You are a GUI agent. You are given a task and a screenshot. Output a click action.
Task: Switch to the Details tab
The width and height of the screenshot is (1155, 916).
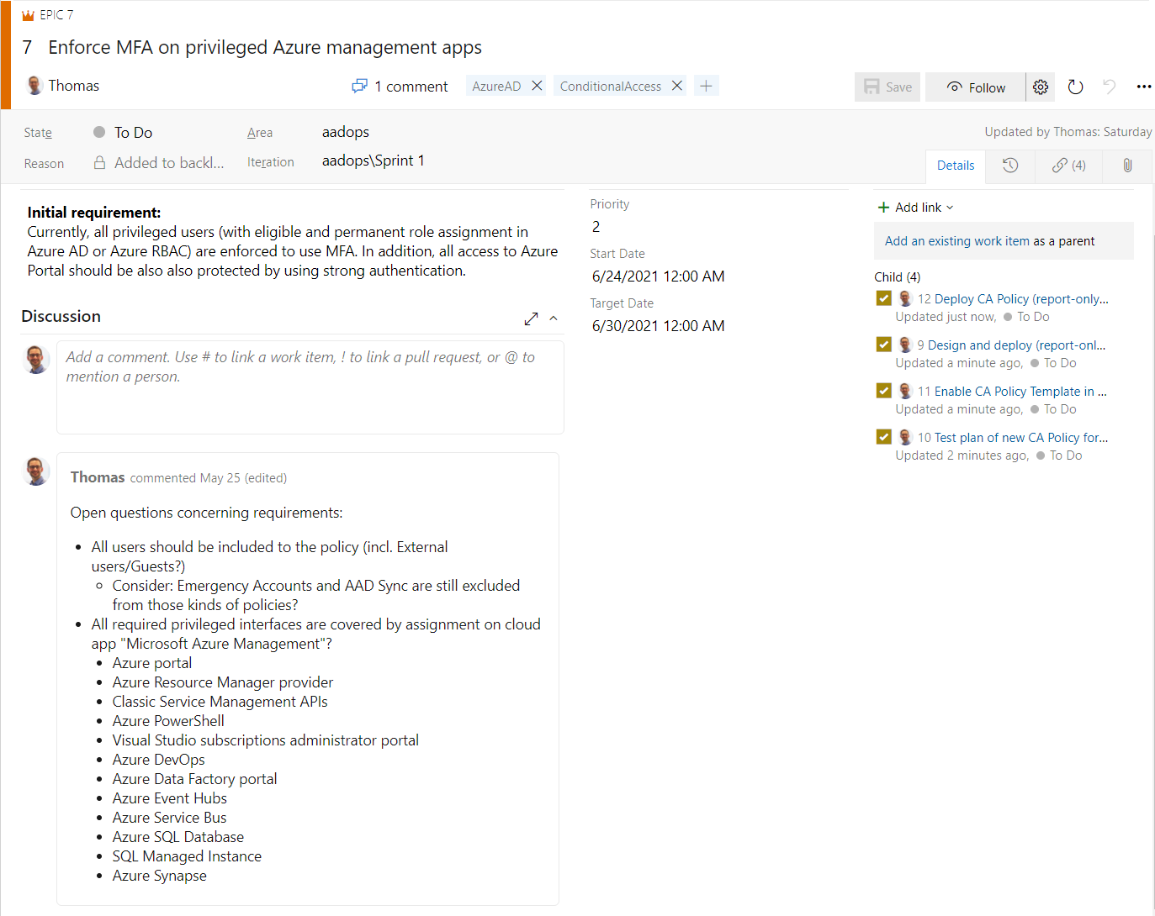point(956,166)
